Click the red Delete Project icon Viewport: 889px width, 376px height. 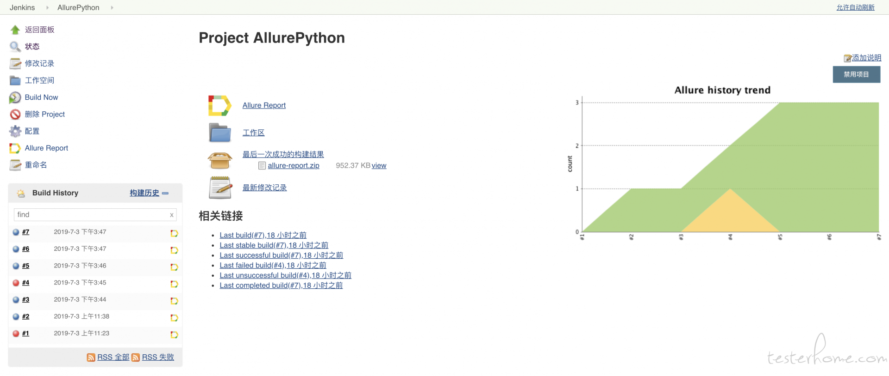pos(15,114)
